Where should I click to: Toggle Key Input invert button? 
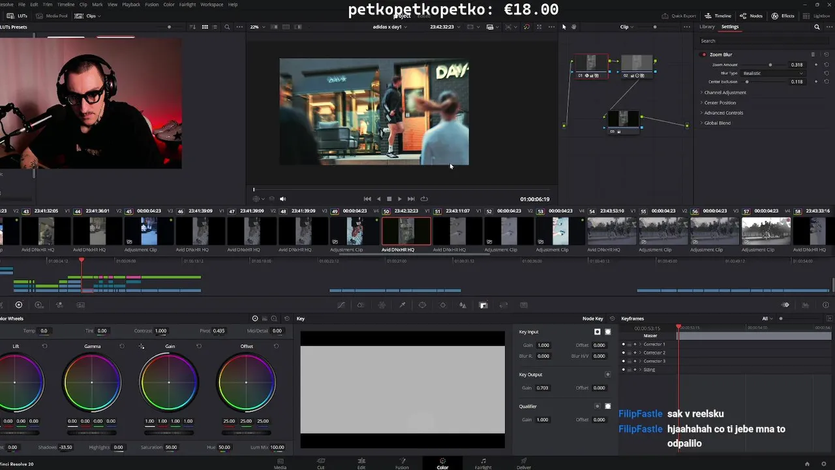(597, 332)
